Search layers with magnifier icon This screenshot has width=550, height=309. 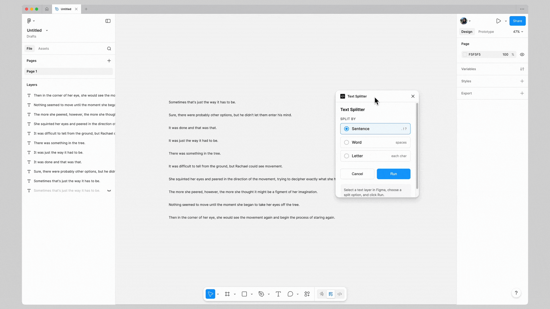pyautogui.click(x=109, y=49)
